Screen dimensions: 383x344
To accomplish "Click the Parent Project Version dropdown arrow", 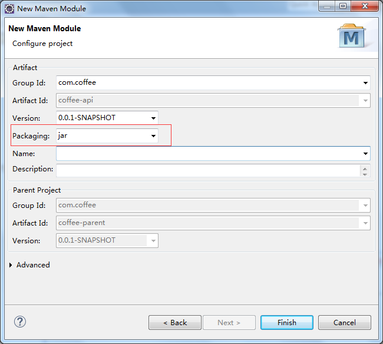I will coord(153,241).
